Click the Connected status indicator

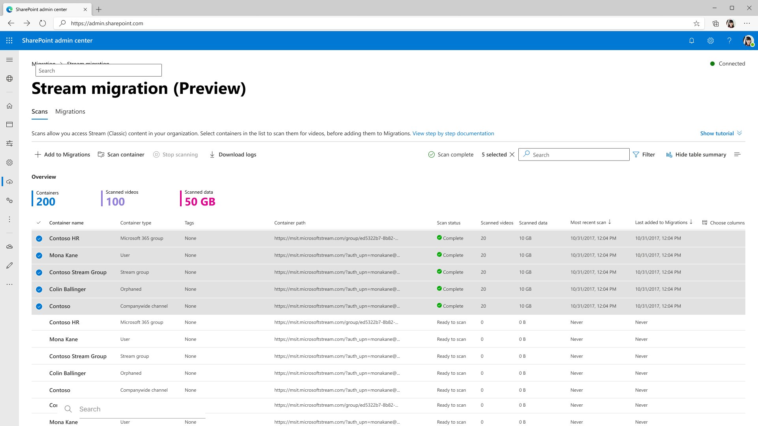(x=727, y=64)
